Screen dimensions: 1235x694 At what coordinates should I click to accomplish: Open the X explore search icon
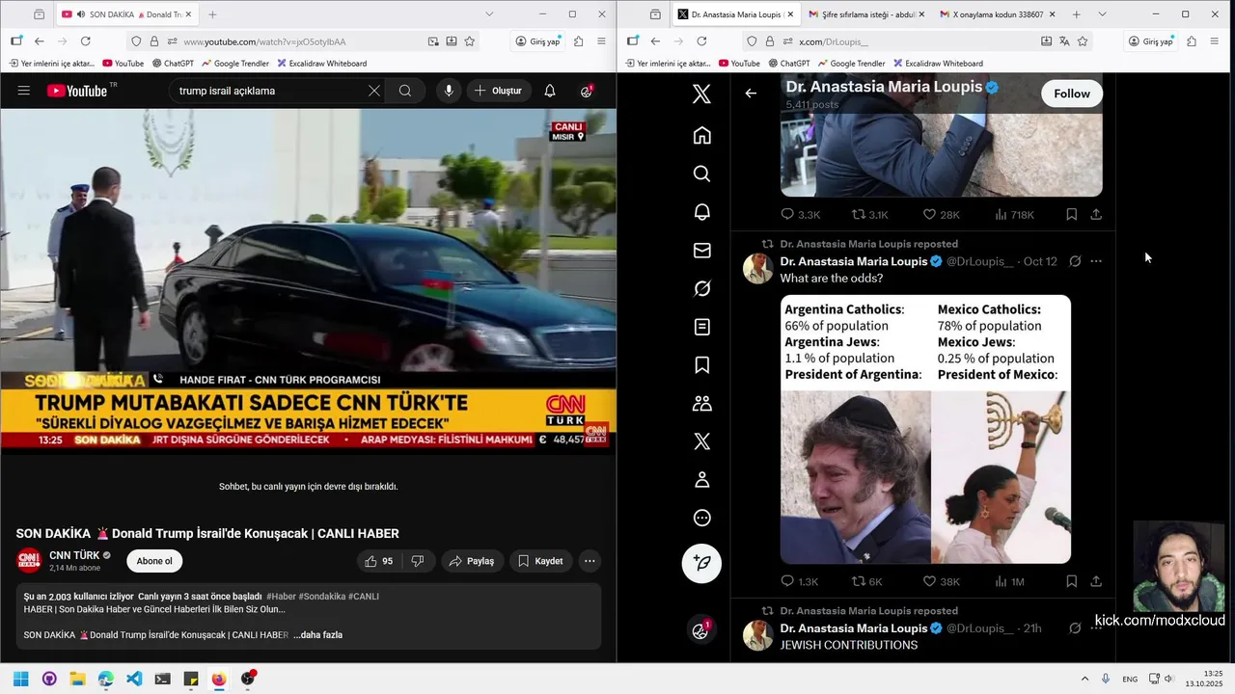tap(701, 173)
